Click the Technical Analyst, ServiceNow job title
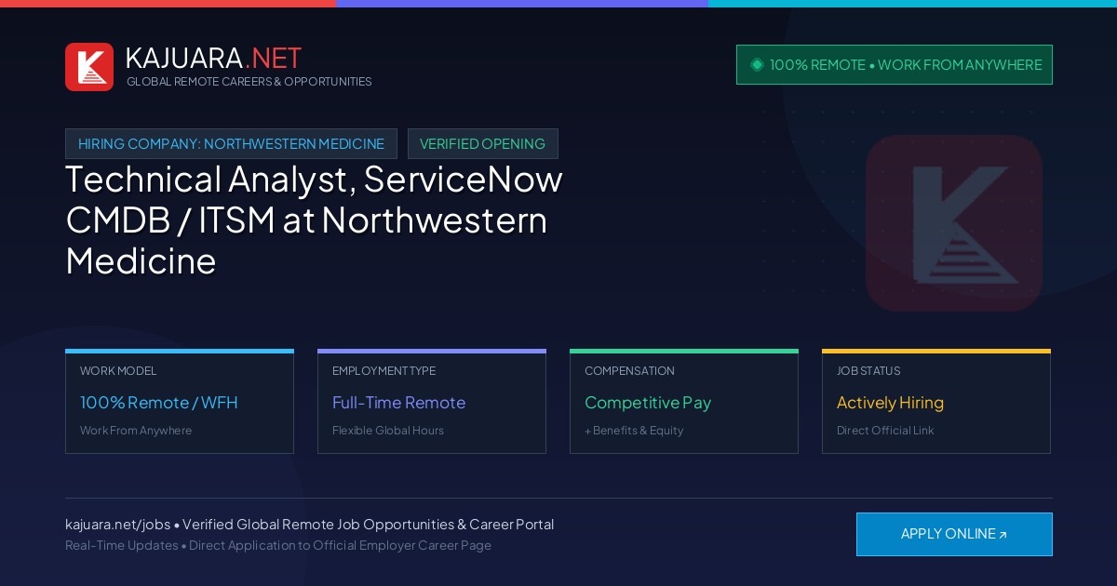The image size is (1117, 586). [315, 220]
